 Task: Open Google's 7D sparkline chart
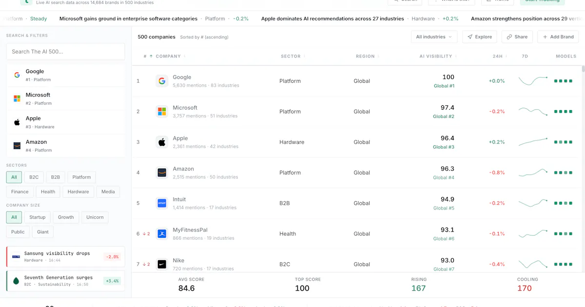pyautogui.click(x=533, y=81)
